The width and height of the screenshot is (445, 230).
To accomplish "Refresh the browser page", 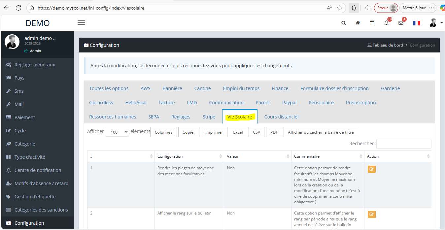I will (x=18, y=8).
